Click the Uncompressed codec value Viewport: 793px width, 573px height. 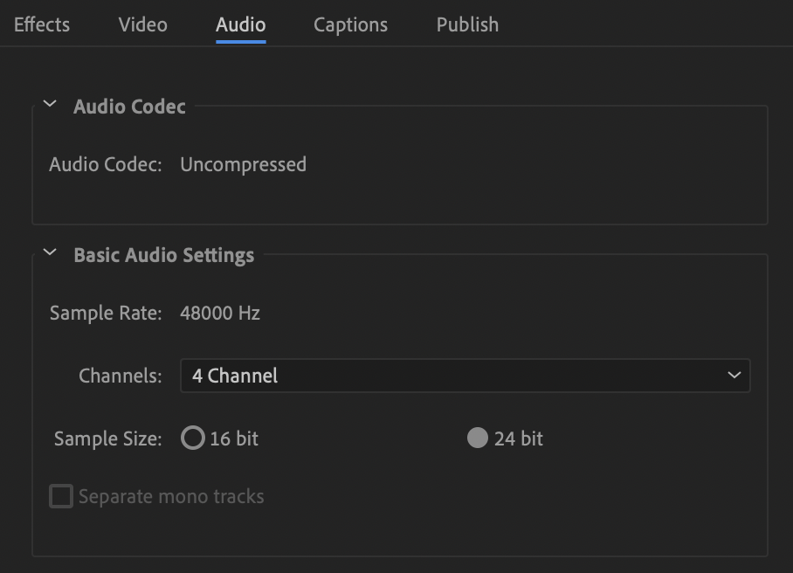[x=243, y=164]
